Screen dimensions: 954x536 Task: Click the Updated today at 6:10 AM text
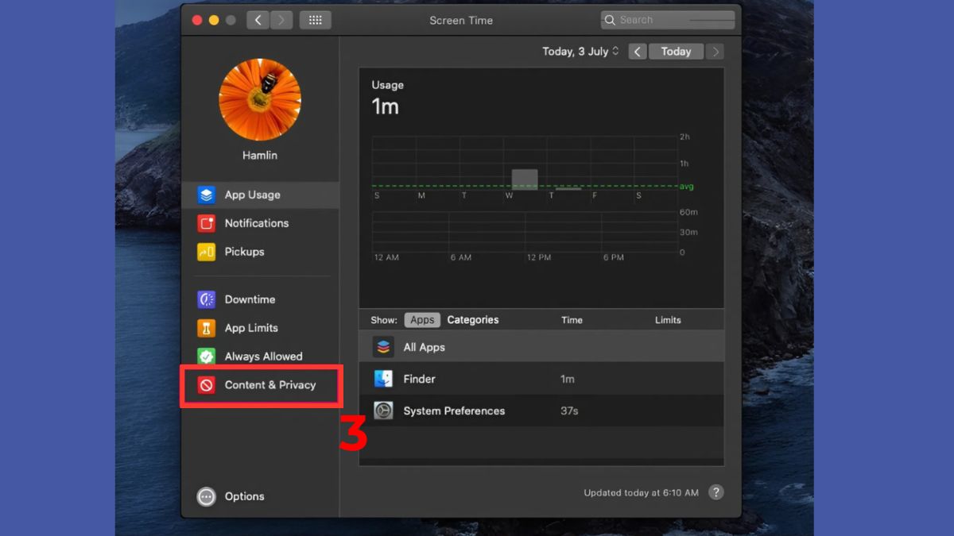point(642,492)
